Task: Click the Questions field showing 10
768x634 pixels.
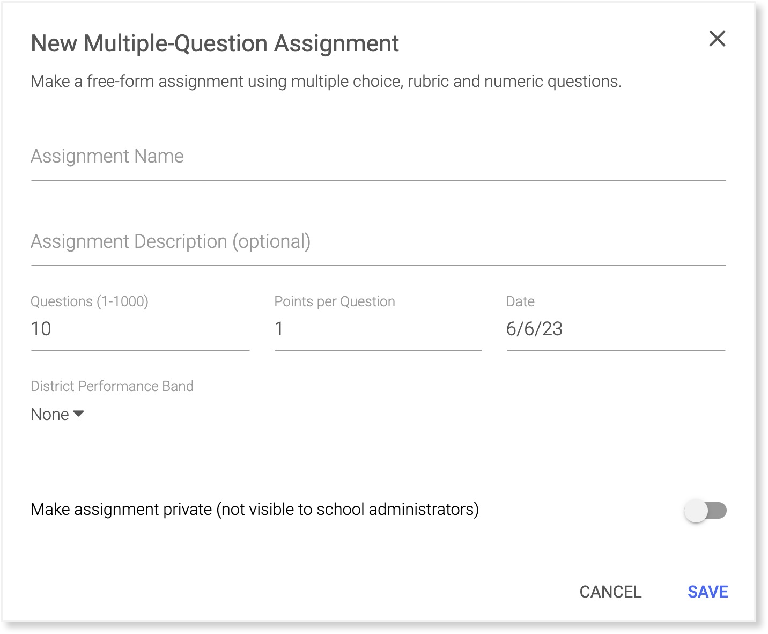Action: click(x=139, y=330)
